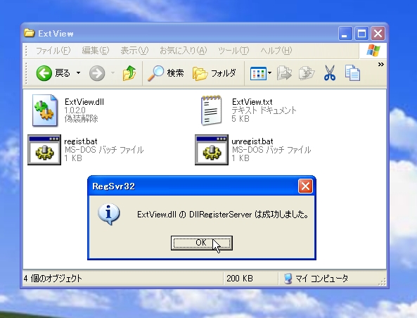This screenshot has height=318, width=417.
Task: Click the regist.bat file name text
Action: tap(81, 141)
